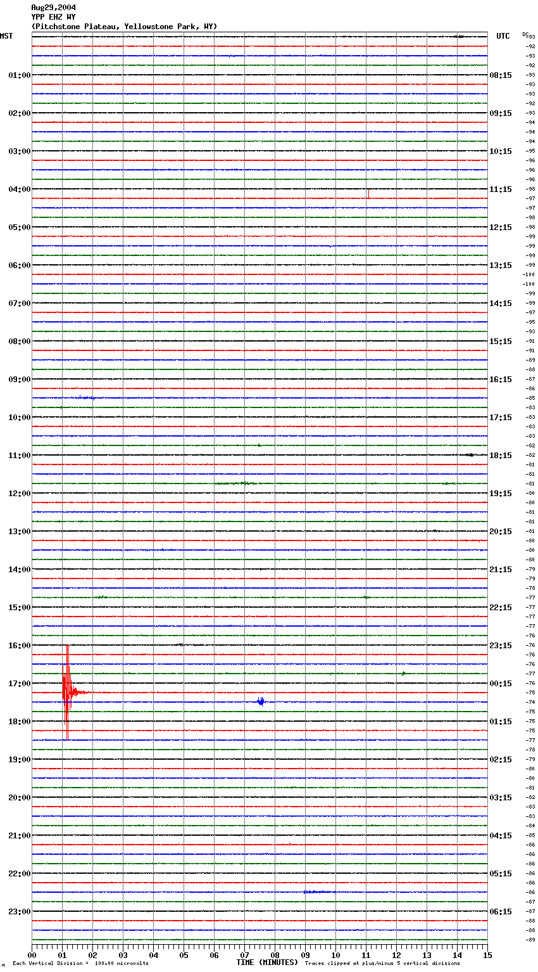Click the 04:15 UTC time label
Viewport: 538px width, 972px height.
501,836
